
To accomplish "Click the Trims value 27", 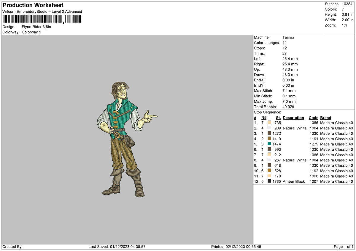I will (x=285, y=54).
